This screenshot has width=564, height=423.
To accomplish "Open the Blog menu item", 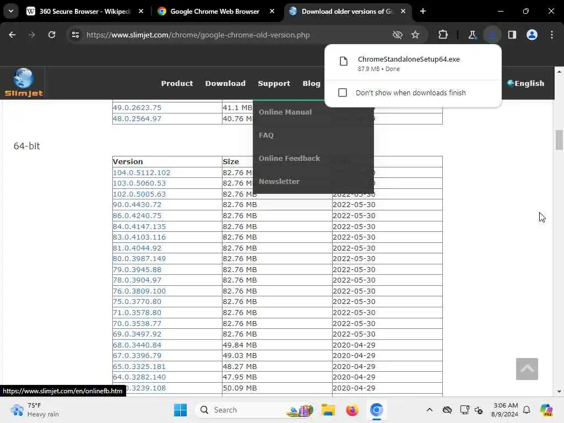I will (x=311, y=83).
